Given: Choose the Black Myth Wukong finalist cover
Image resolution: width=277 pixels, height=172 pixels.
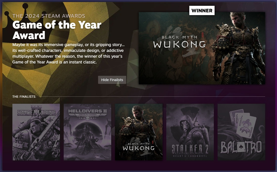Looking at the screenshot, I should [139, 132].
